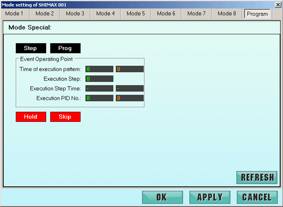Click the CANCEL button
Viewport: 283px width, 207px height.
[257, 197]
